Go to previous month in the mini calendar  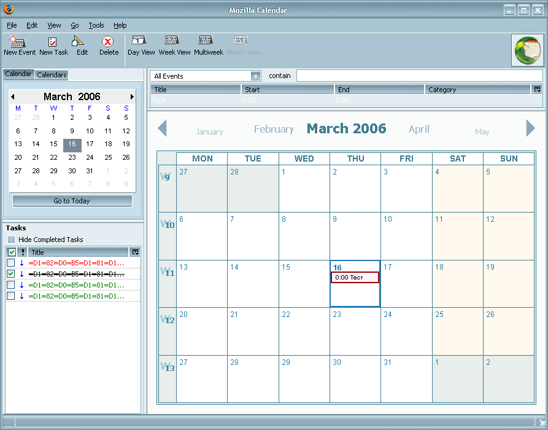coord(13,96)
